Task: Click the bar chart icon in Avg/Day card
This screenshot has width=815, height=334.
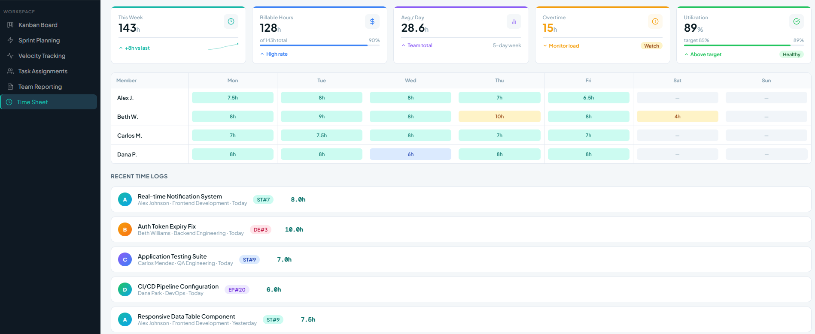Action: pyautogui.click(x=514, y=21)
